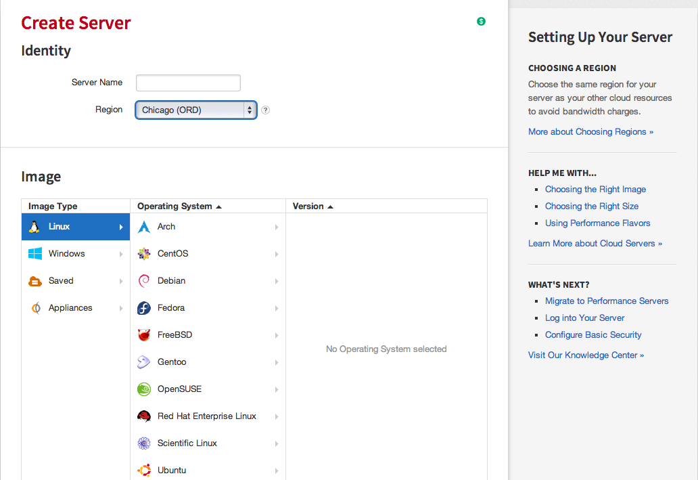Expand the Arch versions arrow
Viewport: 698px width, 480px height.
coord(277,227)
